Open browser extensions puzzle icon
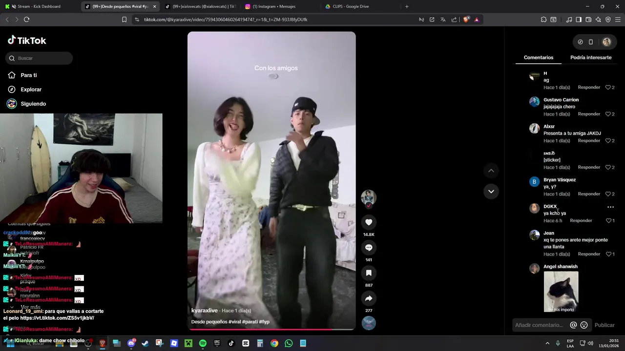 tap(543, 19)
